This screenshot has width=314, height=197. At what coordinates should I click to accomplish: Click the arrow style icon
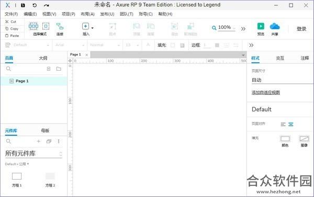236,45
